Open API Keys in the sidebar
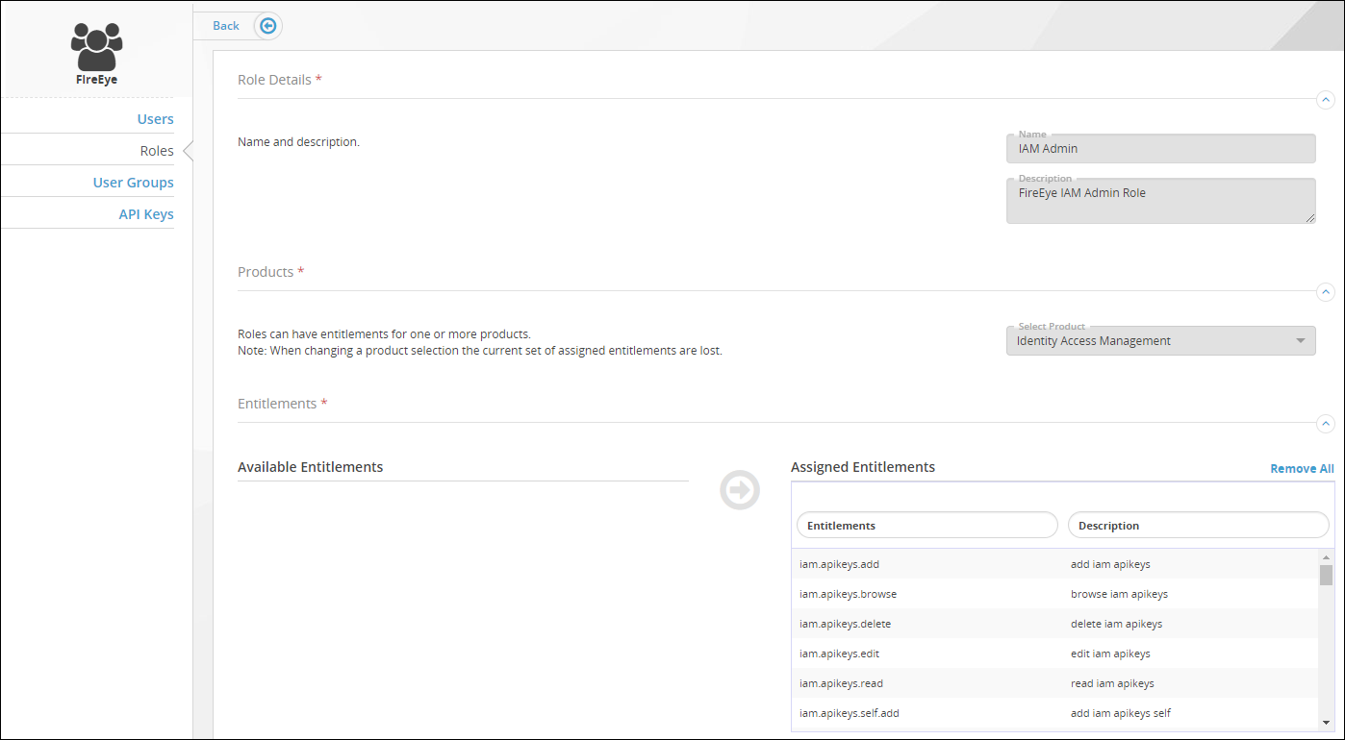1345x740 pixels. 146,214
